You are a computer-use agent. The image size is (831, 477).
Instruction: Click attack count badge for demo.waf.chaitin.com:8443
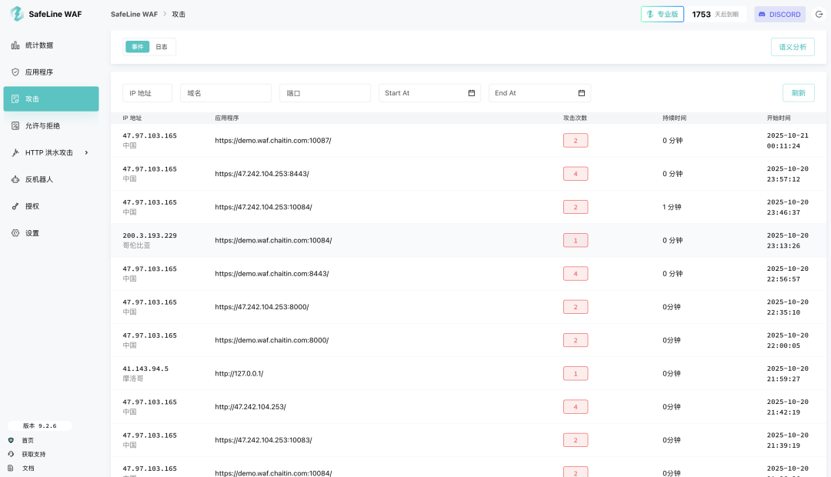[576, 274]
